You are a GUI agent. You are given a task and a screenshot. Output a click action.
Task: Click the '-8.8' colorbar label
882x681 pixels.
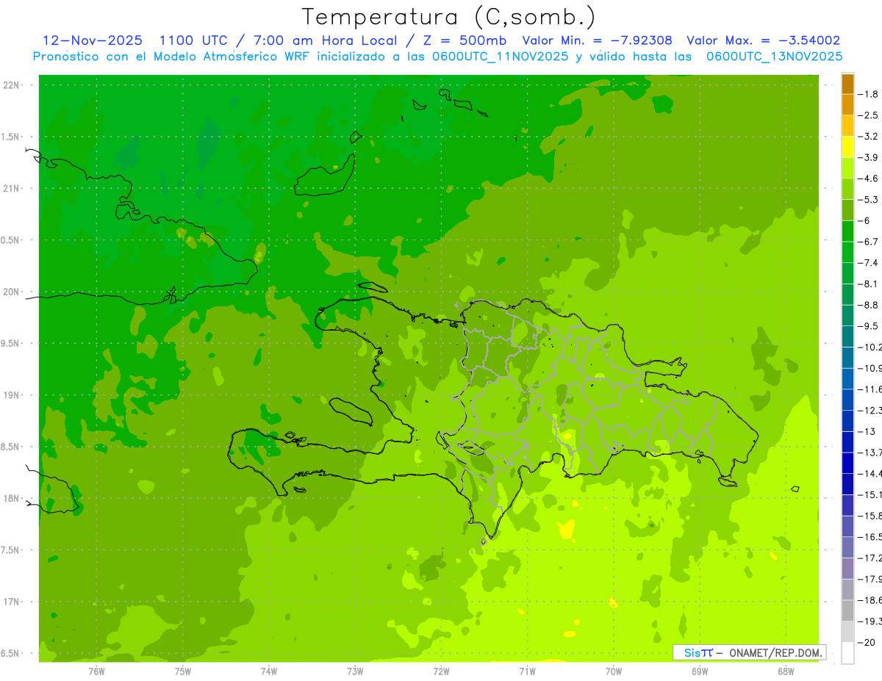869,305
